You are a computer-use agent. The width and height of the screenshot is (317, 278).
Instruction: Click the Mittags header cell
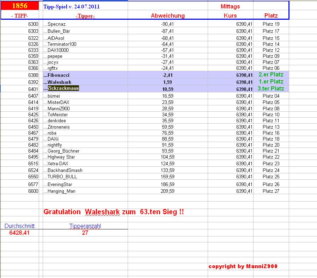point(230,6)
